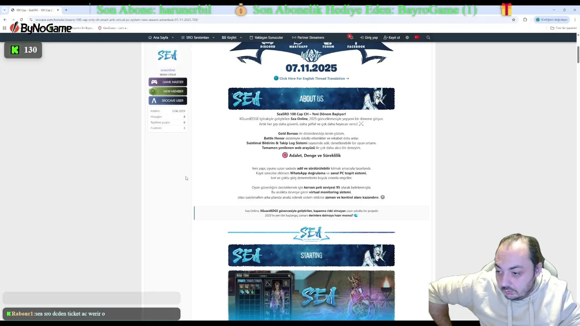The image size is (580, 326).
Task: Click the GAME MASTER badge
Action: pyautogui.click(x=168, y=82)
